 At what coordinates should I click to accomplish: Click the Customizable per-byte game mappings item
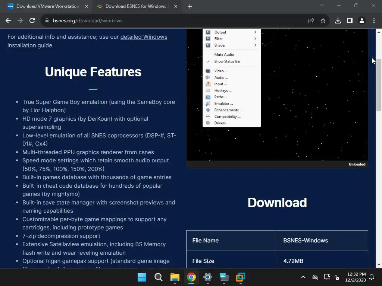[94, 223]
